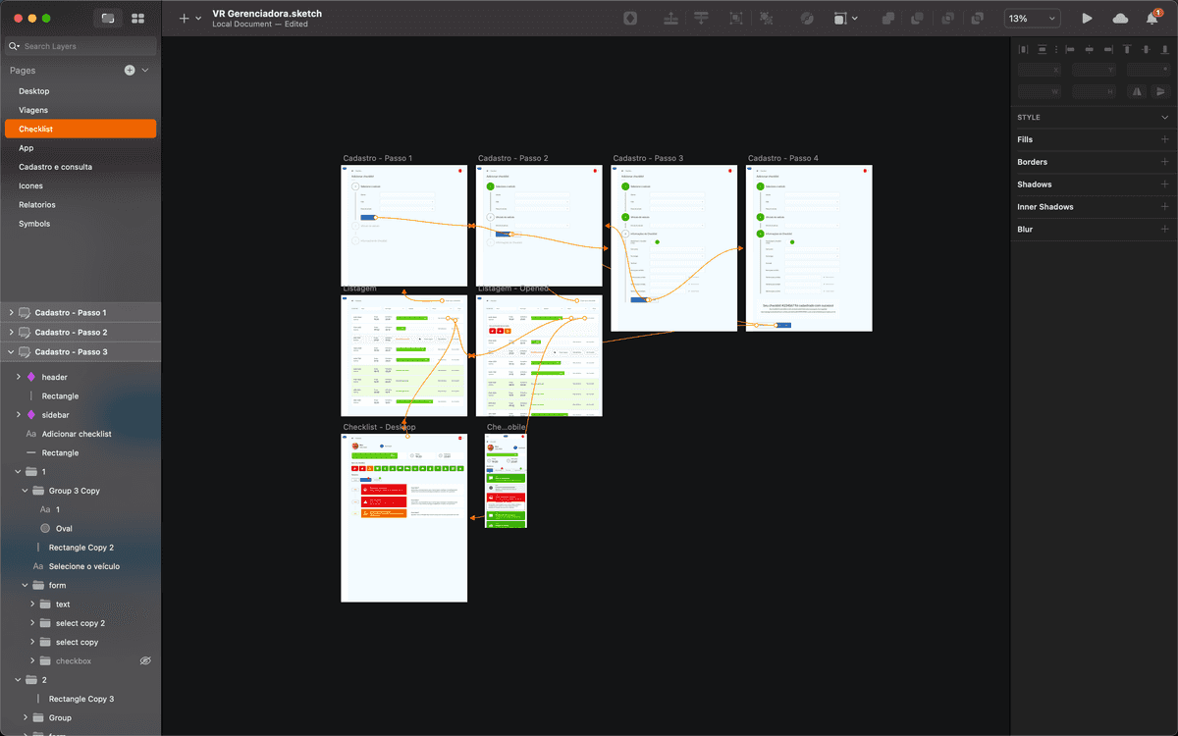Open the Cloud upload icon
The height and width of the screenshot is (736, 1178).
(1120, 19)
